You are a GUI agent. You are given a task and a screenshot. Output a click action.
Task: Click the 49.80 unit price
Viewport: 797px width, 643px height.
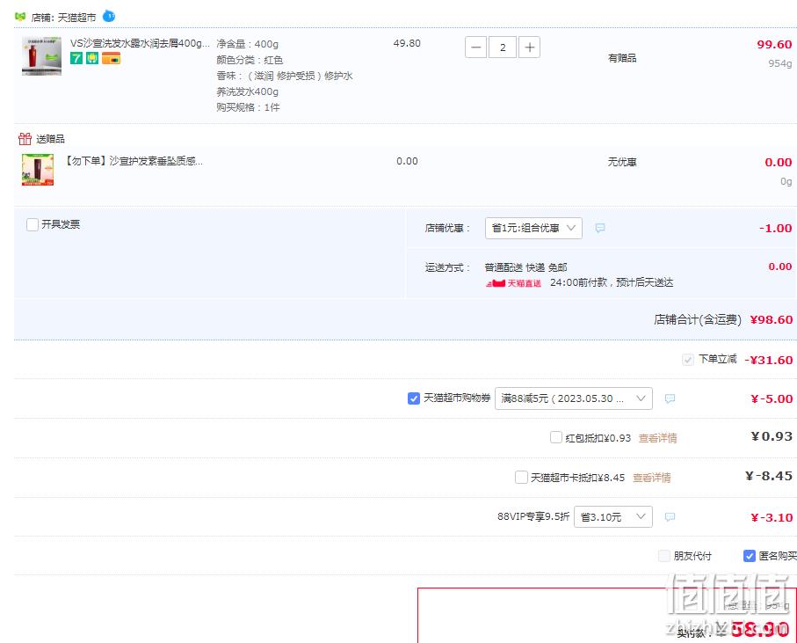(407, 43)
